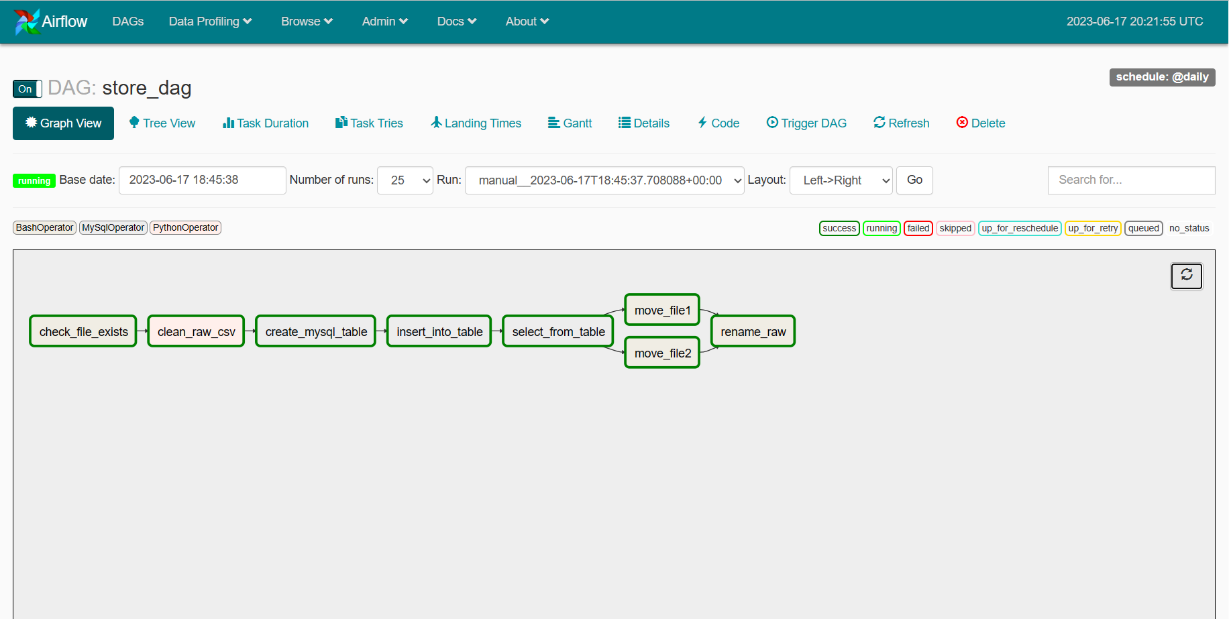
Task: Click the Trigger DAG play icon
Action: click(773, 122)
